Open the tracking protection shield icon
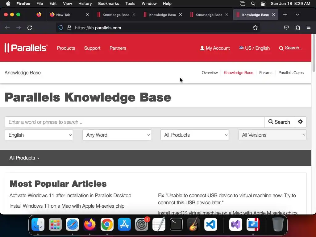Screen dimensions: 316x237 point(61,28)
